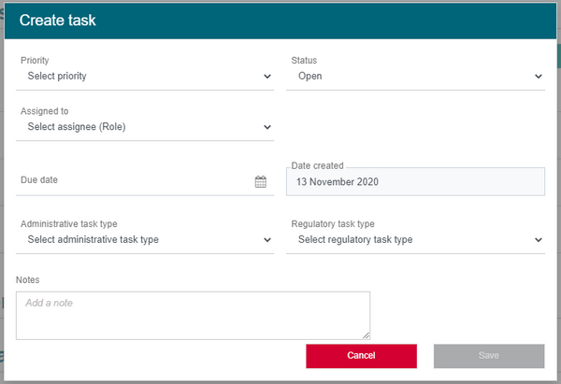
Task: Click 'Select administrative task type' text
Action: point(93,240)
